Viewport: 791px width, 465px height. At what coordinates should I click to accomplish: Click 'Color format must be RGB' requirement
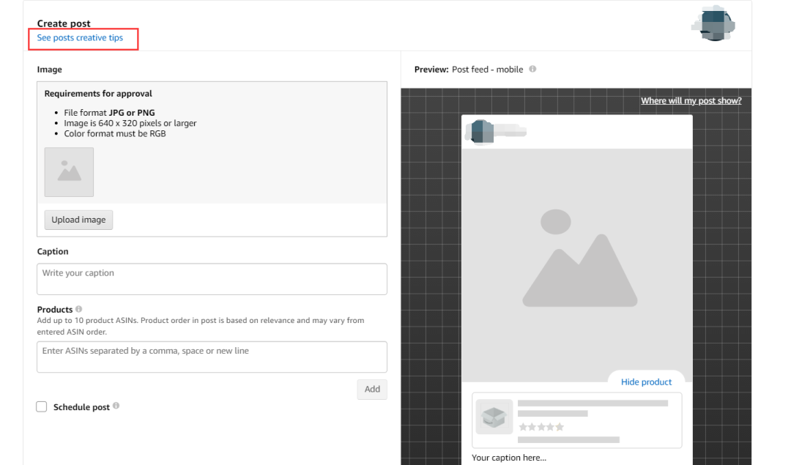115,134
